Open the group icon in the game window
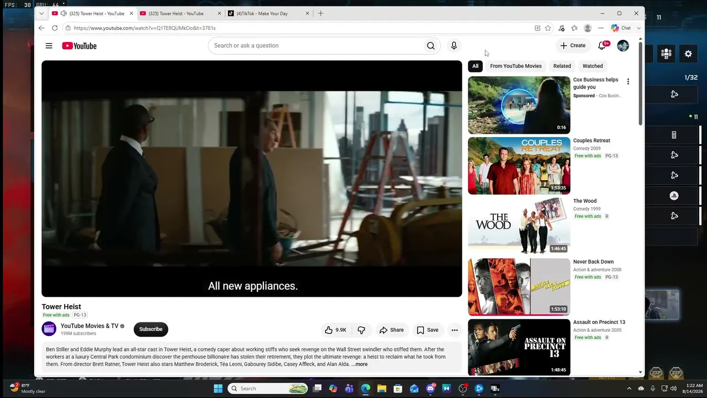Screen dimensions: 707x398 (x=666, y=54)
